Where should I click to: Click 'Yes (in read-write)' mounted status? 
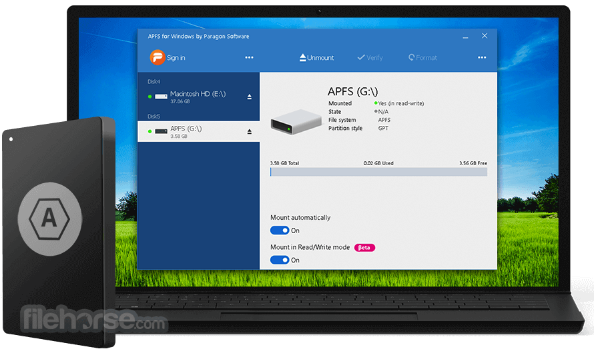point(401,103)
